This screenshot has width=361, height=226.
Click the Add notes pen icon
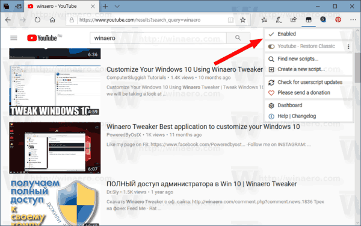pos(279,20)
